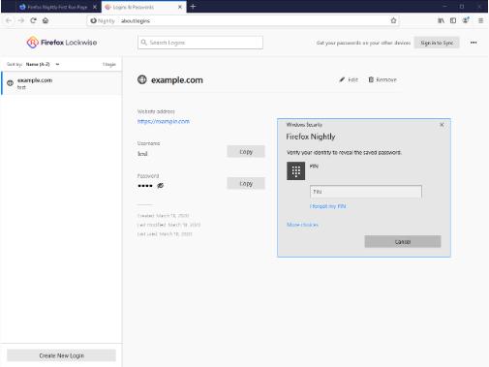The height and width of the screenshot is (367, 489).
Task: Select the PIN keypad sign-in icon
Action: pos(295,170)
